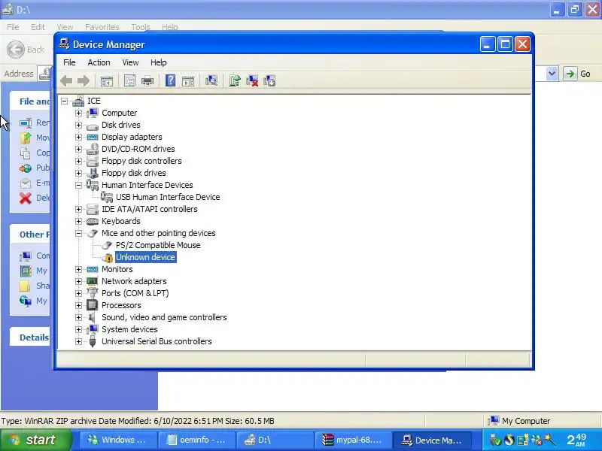Open Device Manager Action menu

coord(99,62)
